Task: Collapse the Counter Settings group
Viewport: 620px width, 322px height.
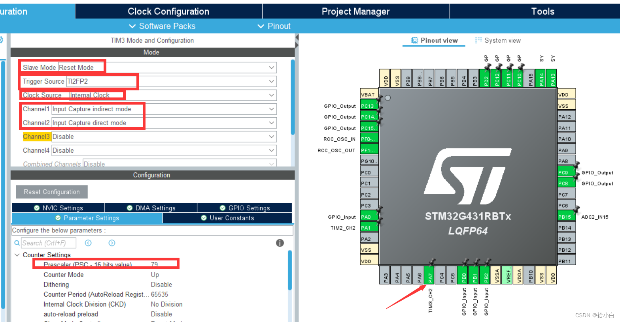Action: coord(17,255)
